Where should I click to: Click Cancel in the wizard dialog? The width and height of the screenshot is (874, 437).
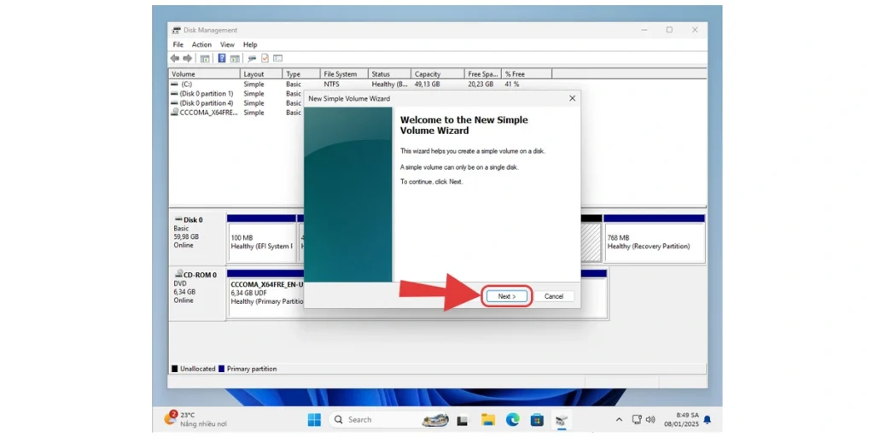[554, 296]
